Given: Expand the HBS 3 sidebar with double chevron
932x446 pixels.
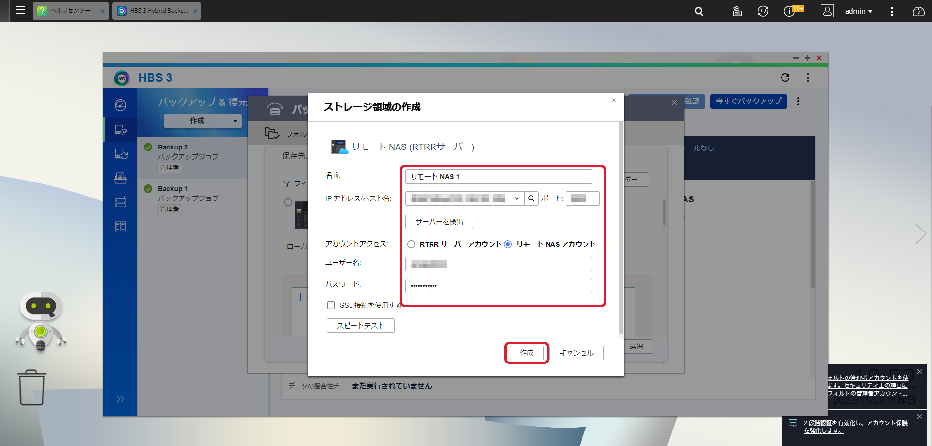Looking at the screenshot, I should (120, 399).
